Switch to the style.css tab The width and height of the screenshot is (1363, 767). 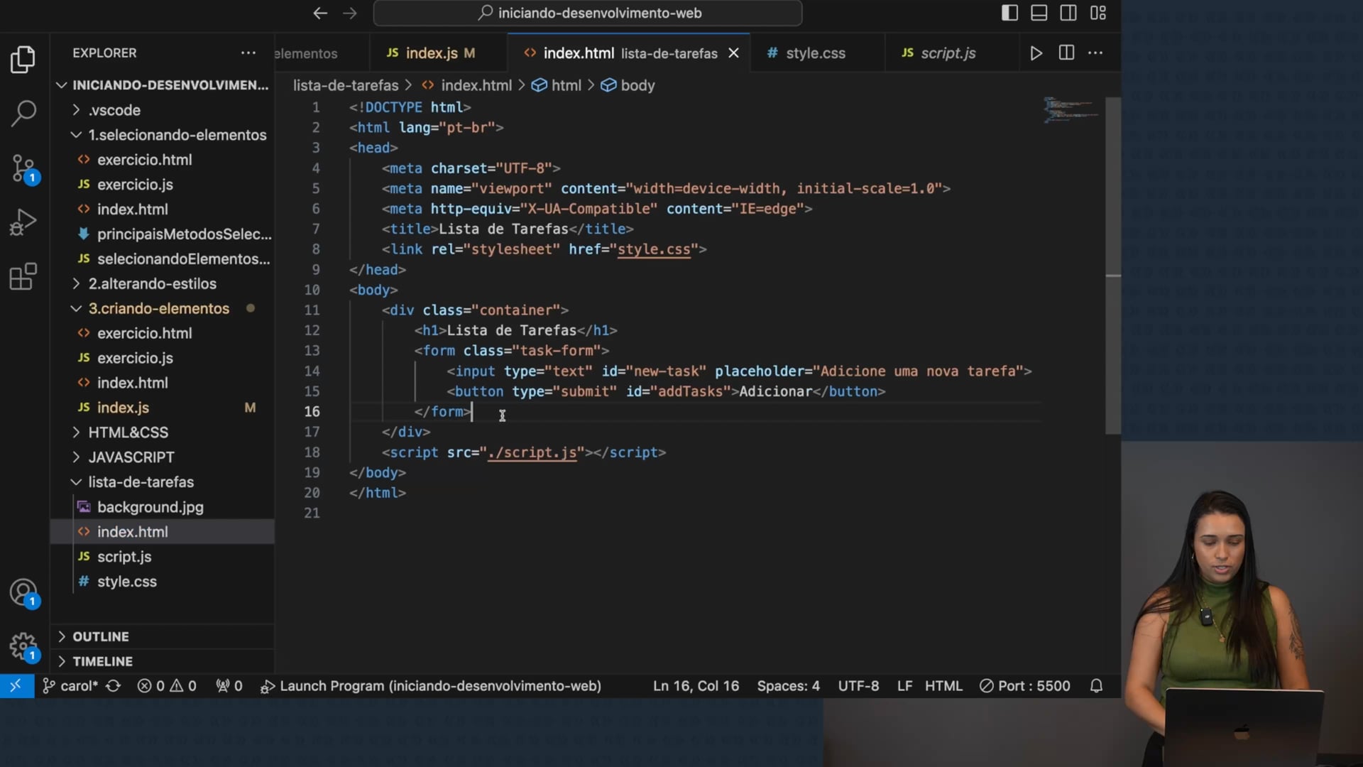coord(815,53)
